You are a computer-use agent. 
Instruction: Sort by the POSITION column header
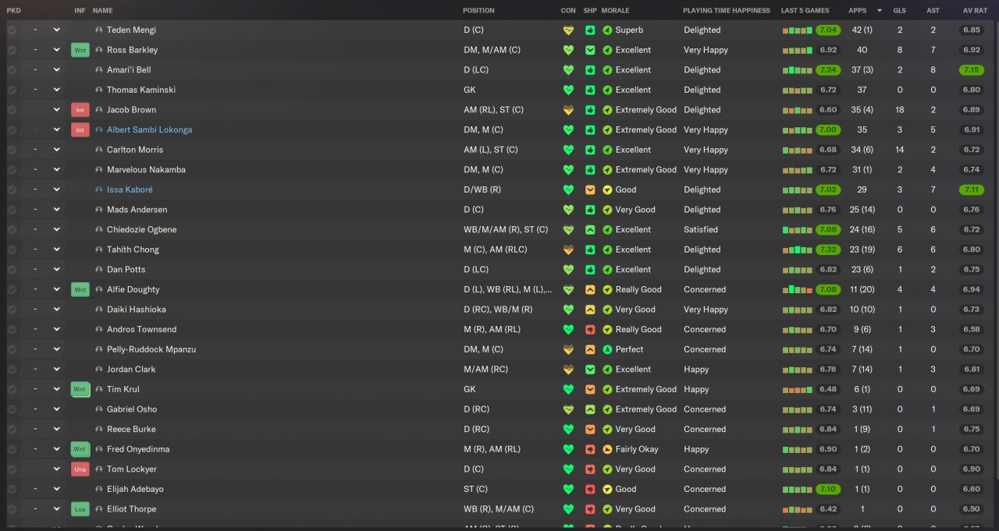pyautogui.click(x=478, y=11)
